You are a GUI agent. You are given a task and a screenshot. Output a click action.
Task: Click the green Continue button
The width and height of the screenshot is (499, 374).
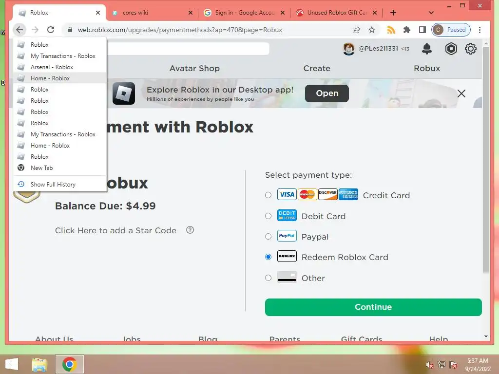pos(373,307)
